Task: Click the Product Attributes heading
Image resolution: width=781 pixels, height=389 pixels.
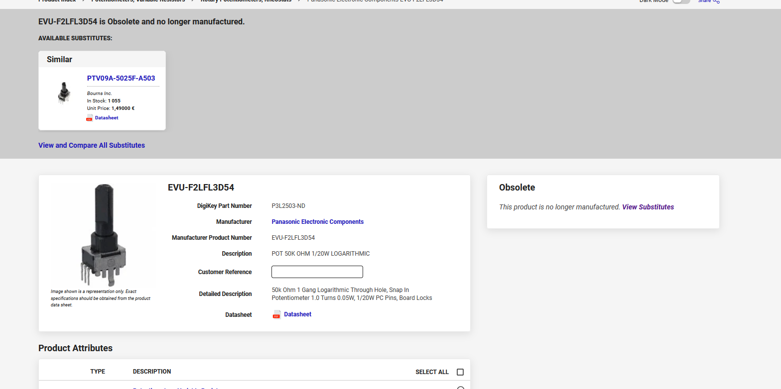Action: coord(76,348)
